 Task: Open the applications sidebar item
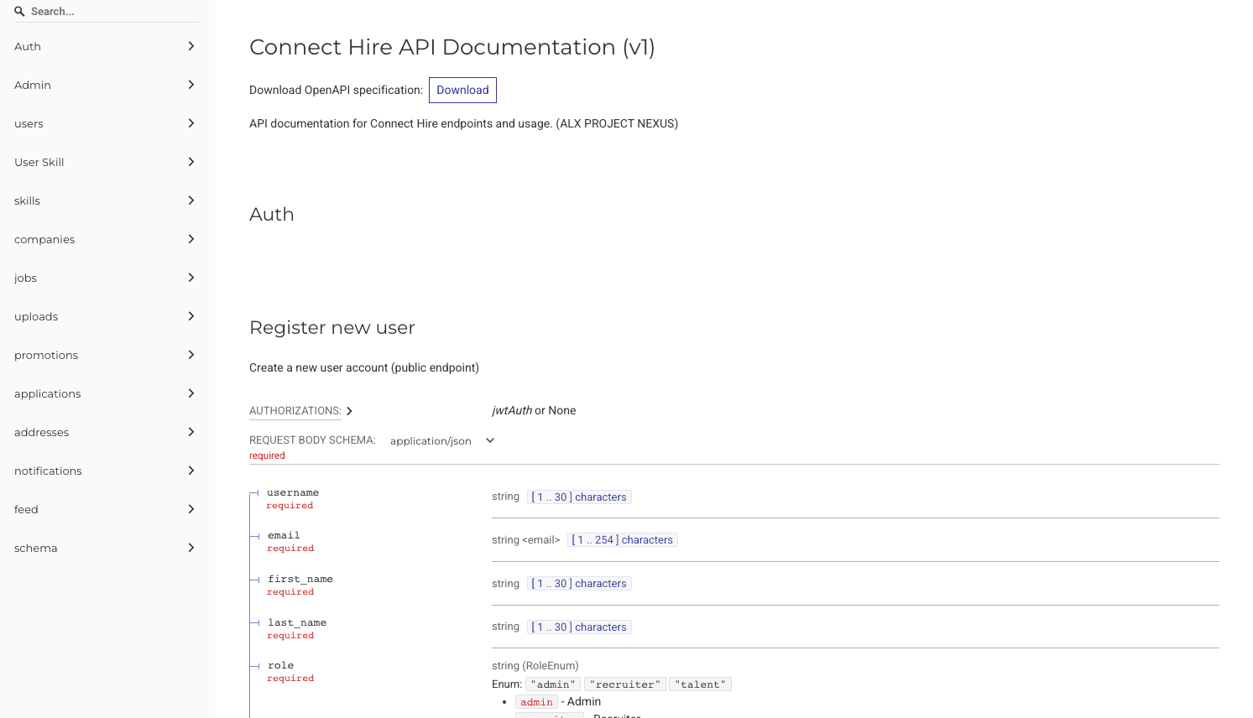click(x=107, y=393)
